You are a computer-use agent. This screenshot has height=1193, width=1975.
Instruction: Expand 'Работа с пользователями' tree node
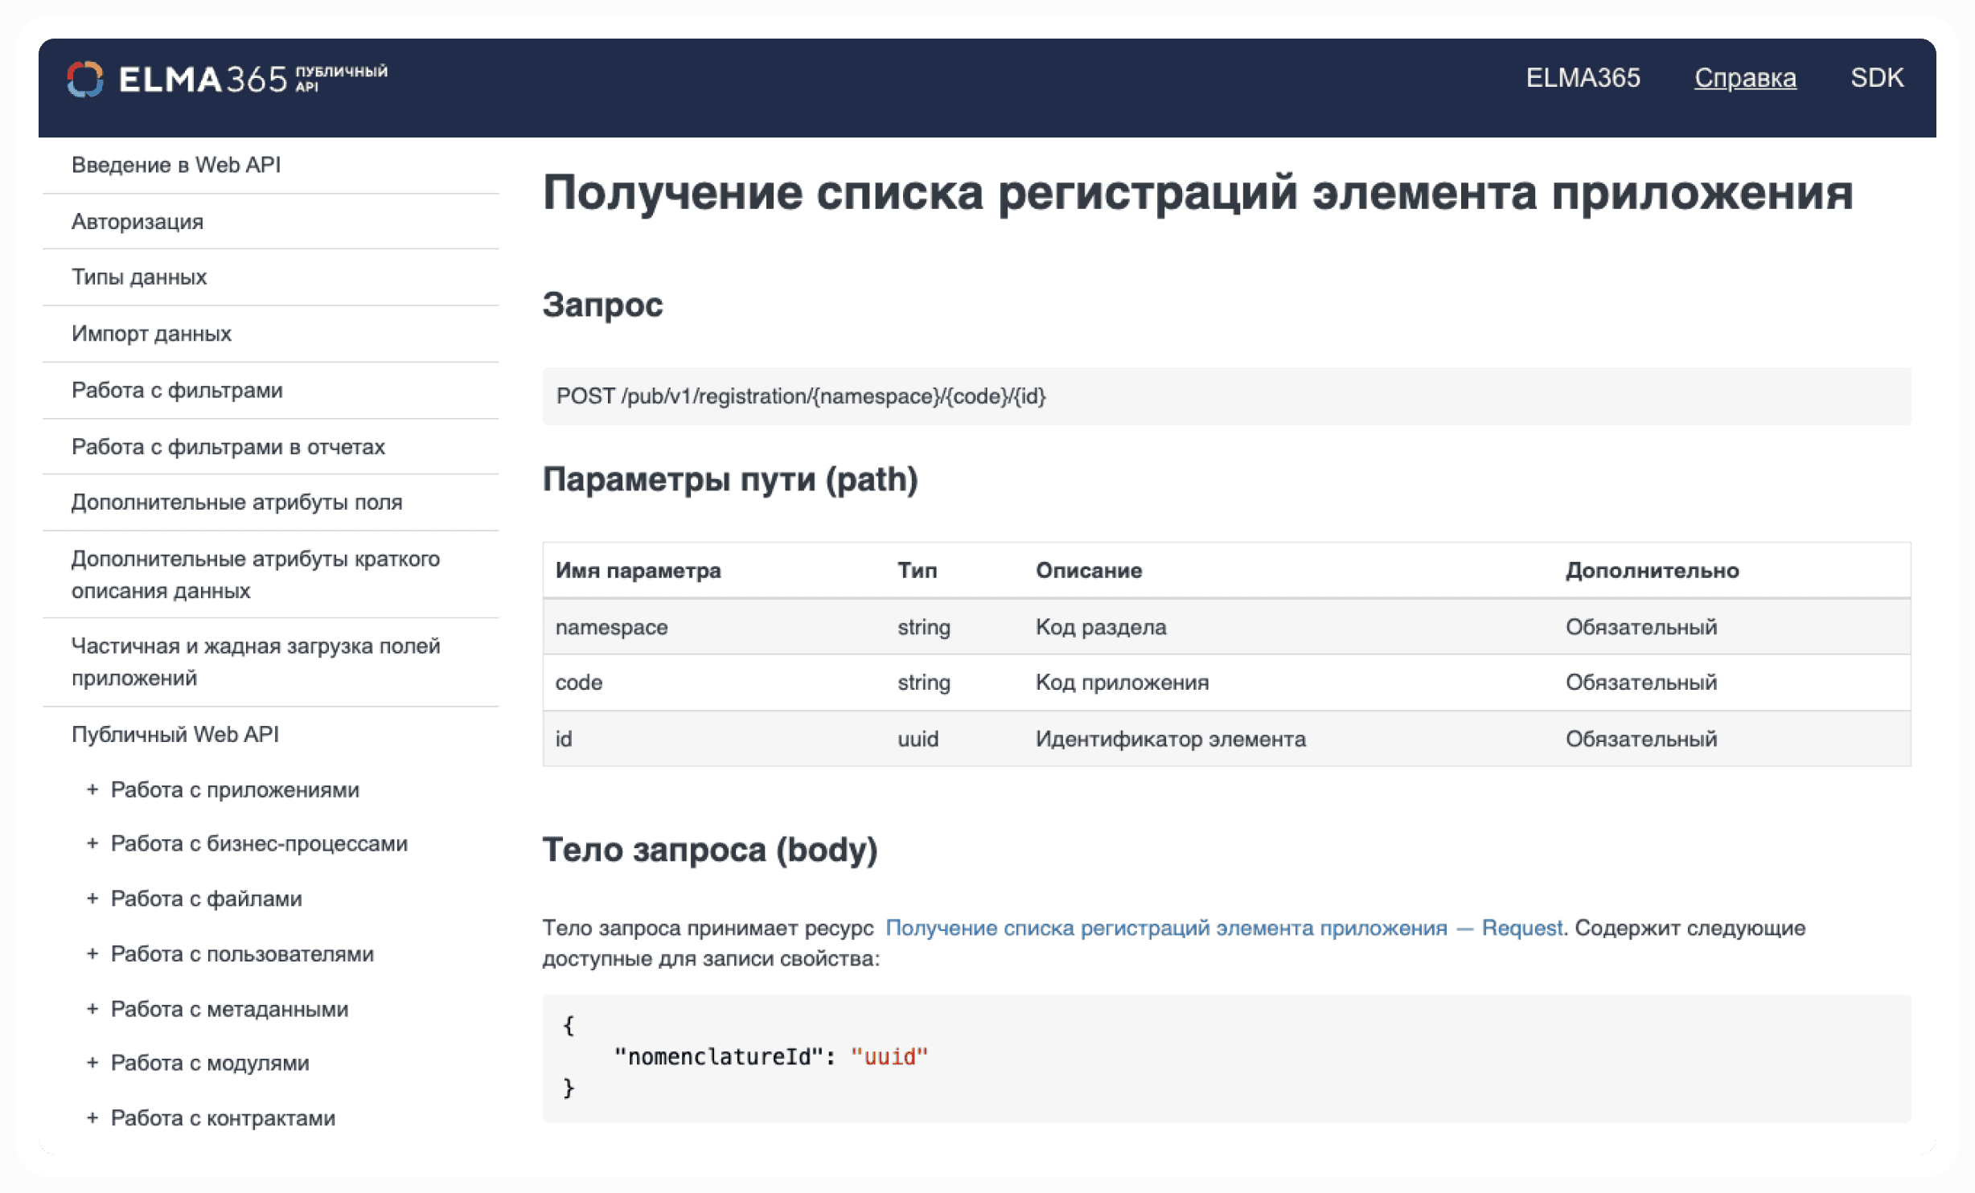coord(92,953)
